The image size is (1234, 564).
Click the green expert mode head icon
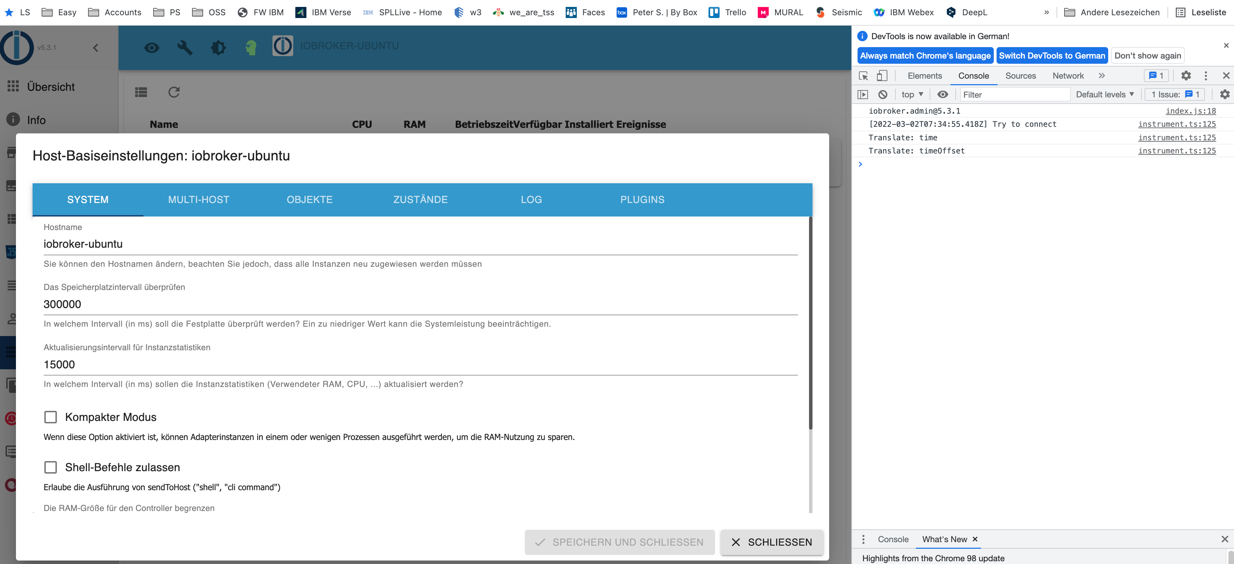click(251, 47)
